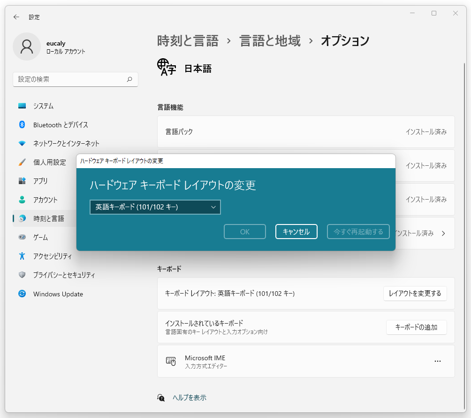
Task: Click the search magnifier icon
Action: pyautogui.click(x=129, y=79)
